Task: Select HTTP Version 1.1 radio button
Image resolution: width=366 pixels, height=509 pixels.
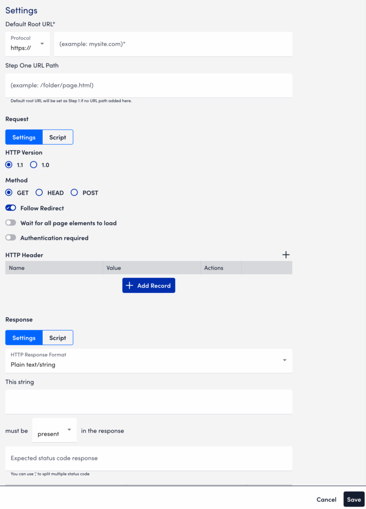Action: (9, 165)
